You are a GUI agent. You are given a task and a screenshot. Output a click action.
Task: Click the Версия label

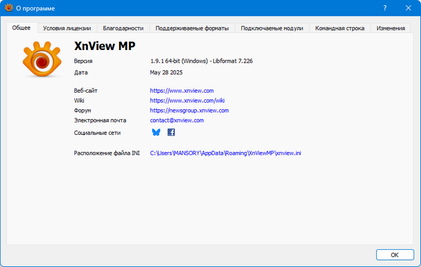[x=84, y=61]
